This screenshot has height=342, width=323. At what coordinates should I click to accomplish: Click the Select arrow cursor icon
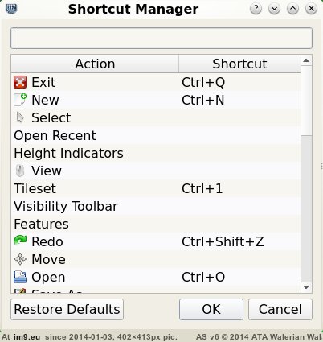(20, 117)
